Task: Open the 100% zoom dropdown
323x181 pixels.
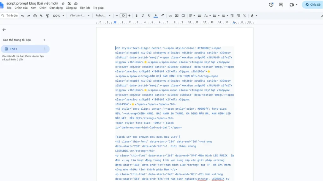Action: [58, 16]
